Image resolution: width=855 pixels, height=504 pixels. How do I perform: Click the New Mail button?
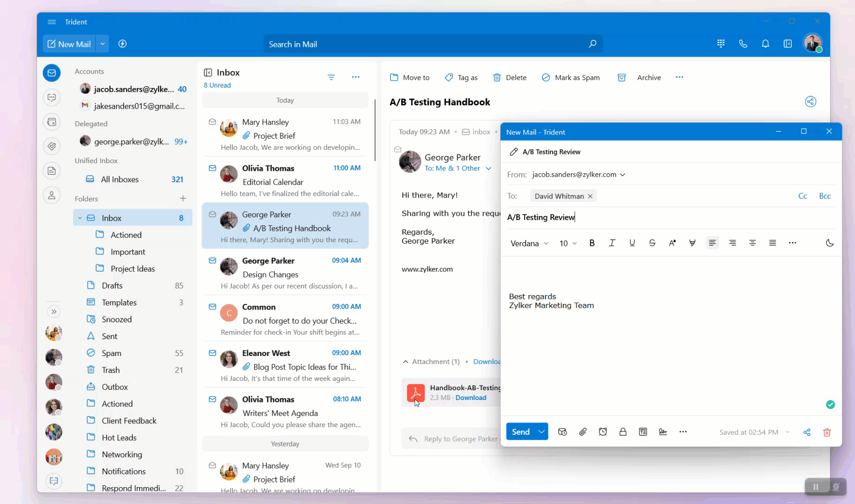point(69,44)
